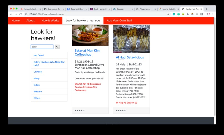Viewport: 224px width, 135px height.
Task: Close the Privacy error tab
Action: [x=155, y=9]
